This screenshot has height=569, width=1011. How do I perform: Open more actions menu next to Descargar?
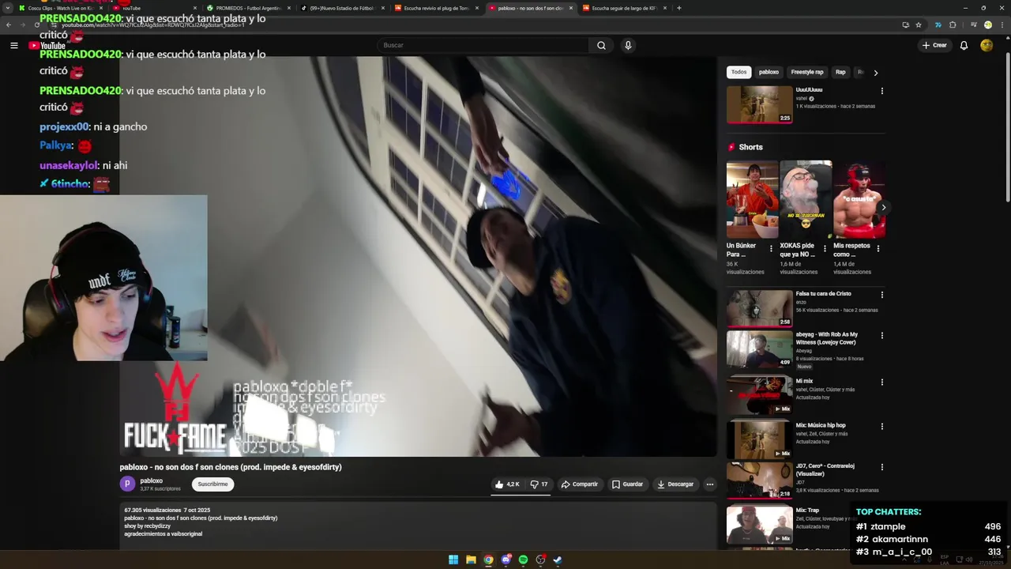point(709,484)
